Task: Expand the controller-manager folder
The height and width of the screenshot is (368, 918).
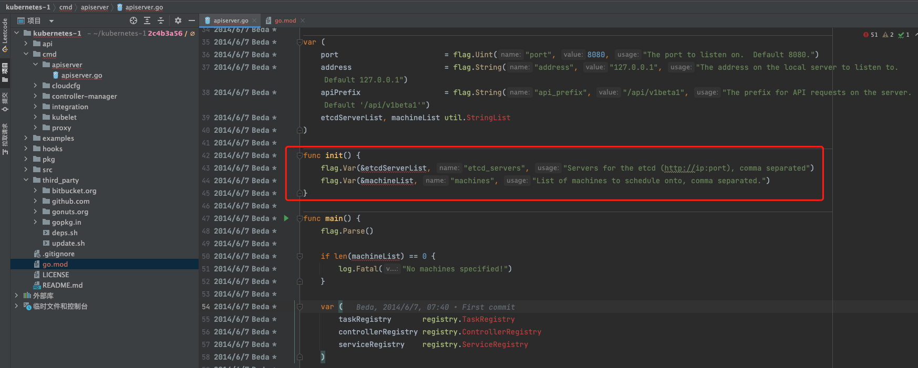Action: (x=35, y=96)
